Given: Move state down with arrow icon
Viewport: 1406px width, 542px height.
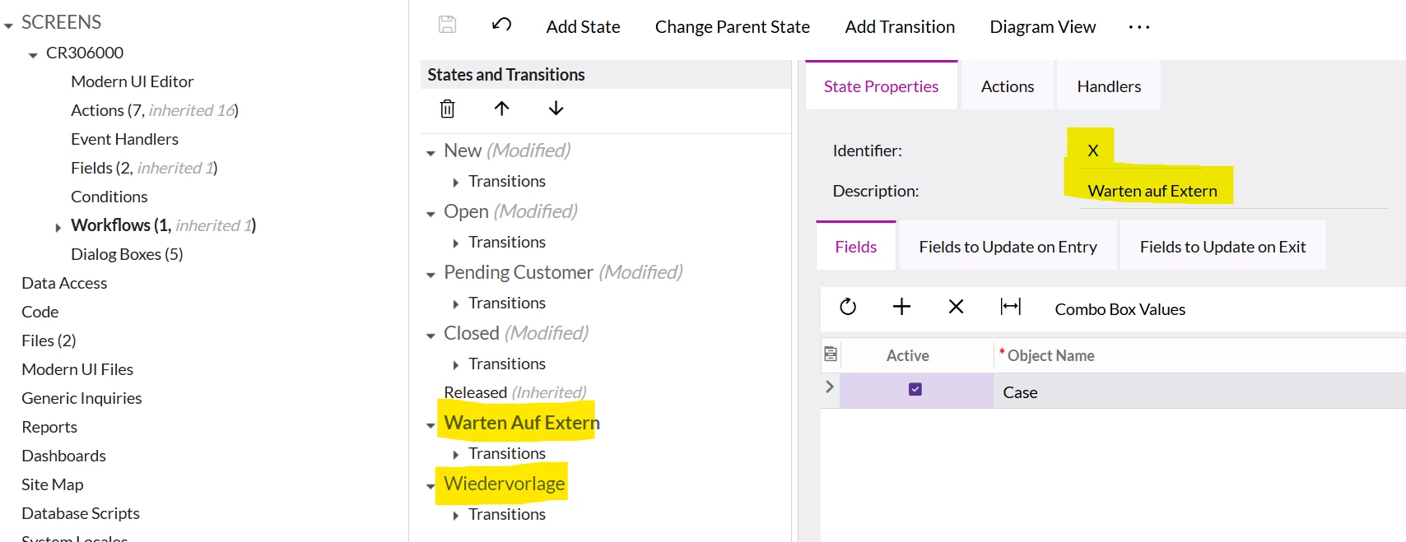Looking at the screenshot, I should point(556,108).
